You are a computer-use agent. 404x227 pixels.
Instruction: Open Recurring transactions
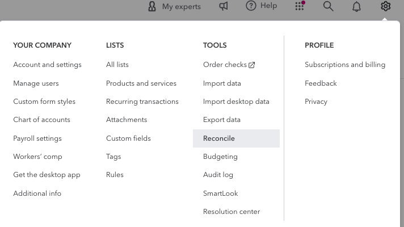[x=142, y=102]
